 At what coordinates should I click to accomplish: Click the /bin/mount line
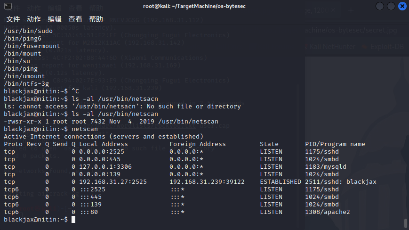(x=23, y=54)
